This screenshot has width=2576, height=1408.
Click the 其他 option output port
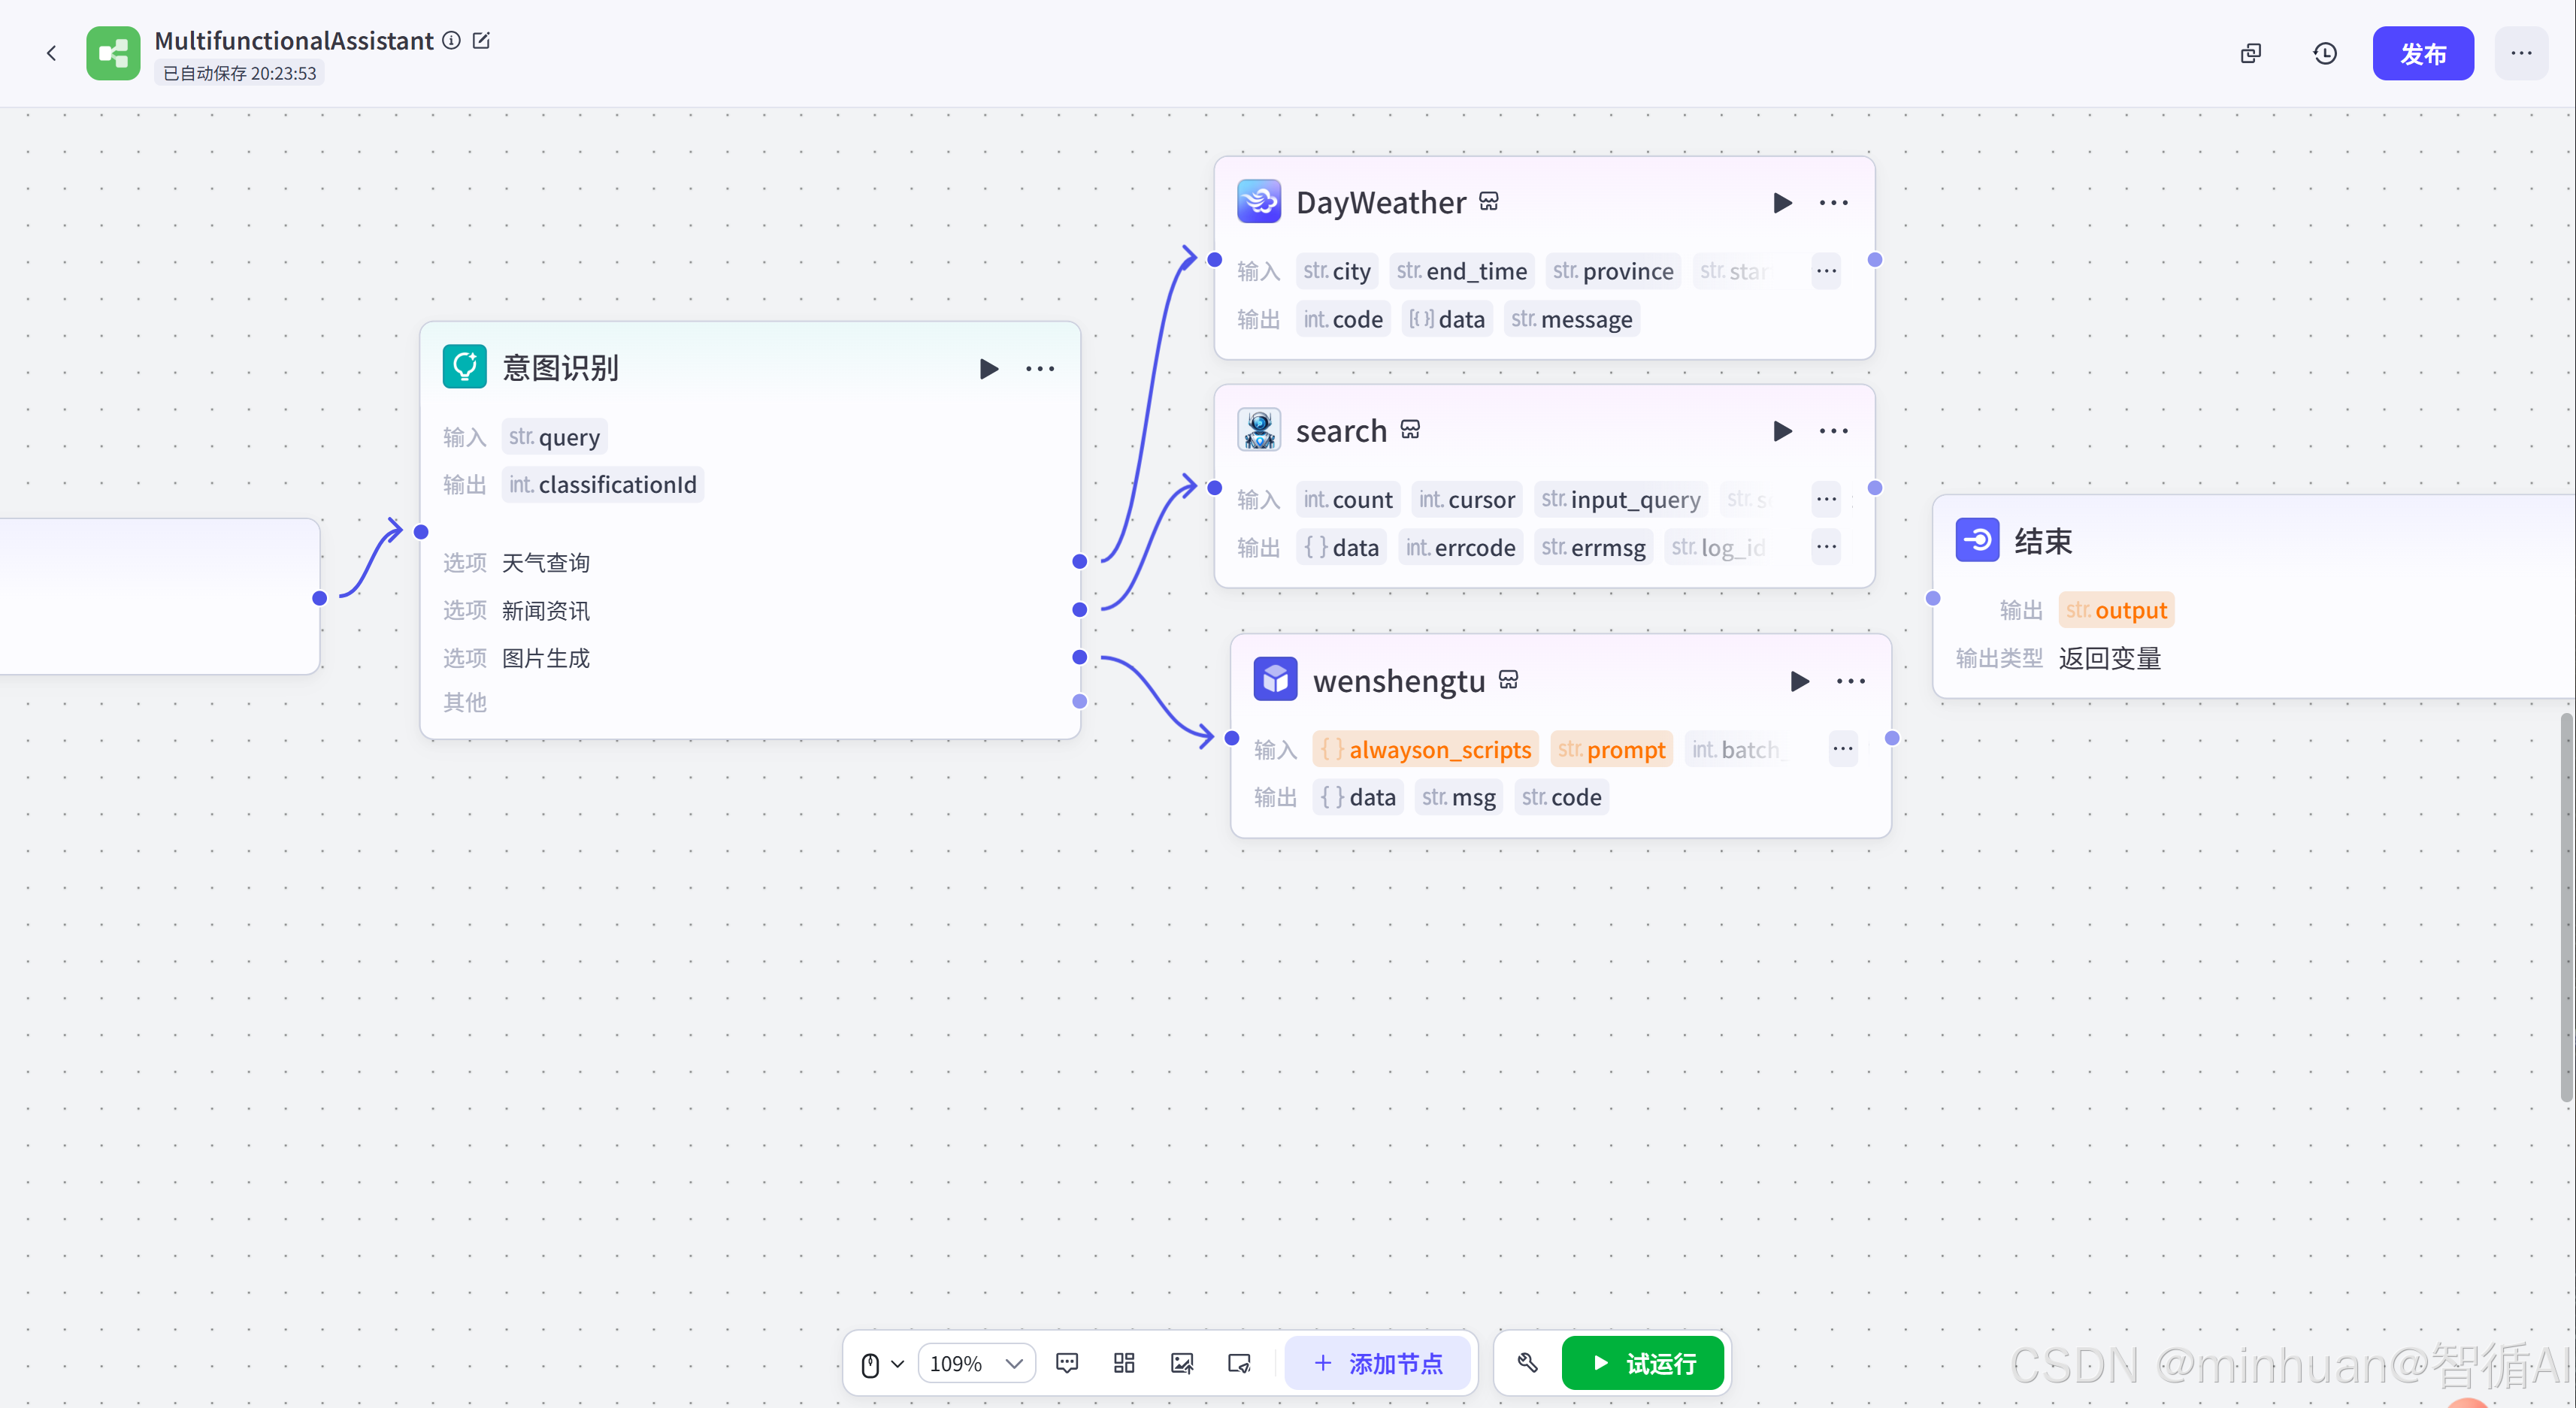pos(1079,702)
